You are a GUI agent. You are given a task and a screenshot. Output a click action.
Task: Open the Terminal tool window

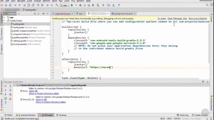pos(61,115)
